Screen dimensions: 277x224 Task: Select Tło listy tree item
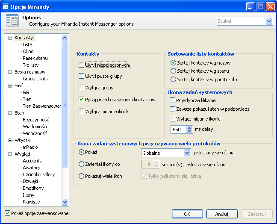(x=30, y=65)
